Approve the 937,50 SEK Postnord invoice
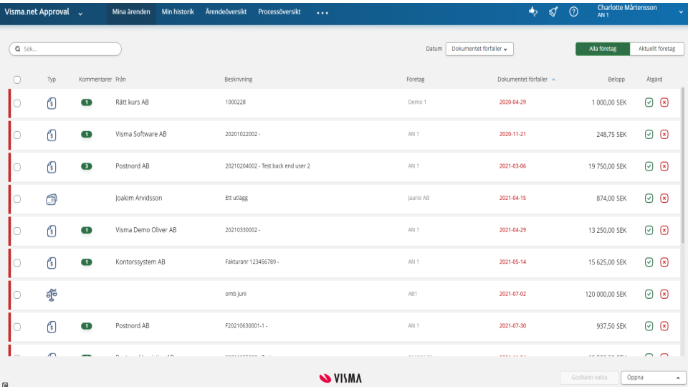This screenshot has height=387, width=688. click(x=649, y=326)
